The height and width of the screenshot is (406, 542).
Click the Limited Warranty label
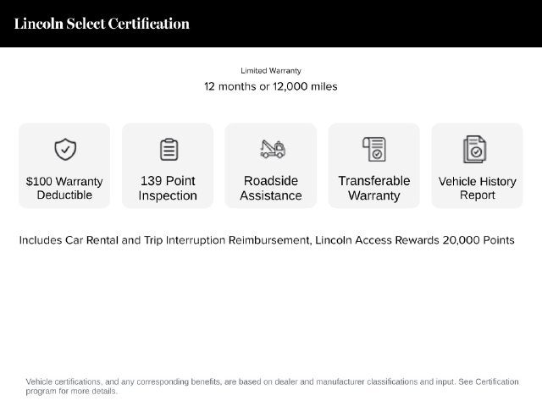[x=271, y=71]
